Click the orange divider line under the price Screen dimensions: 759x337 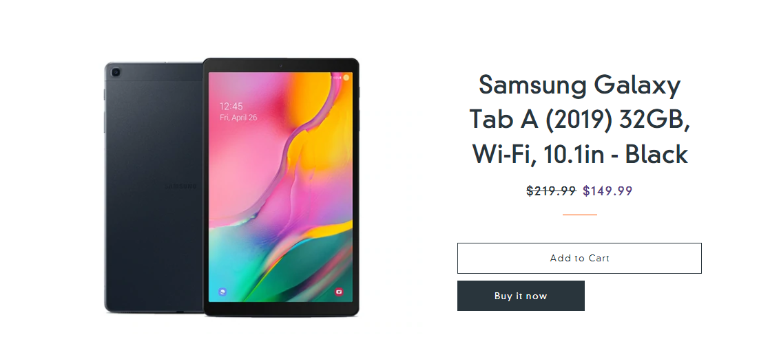579,215
